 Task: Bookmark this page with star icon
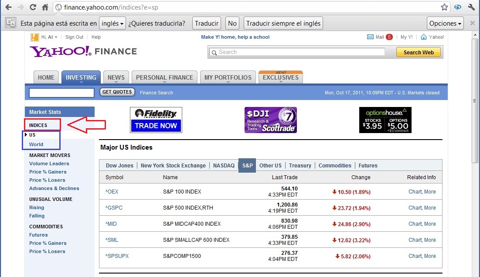click(x=444, y=7)
